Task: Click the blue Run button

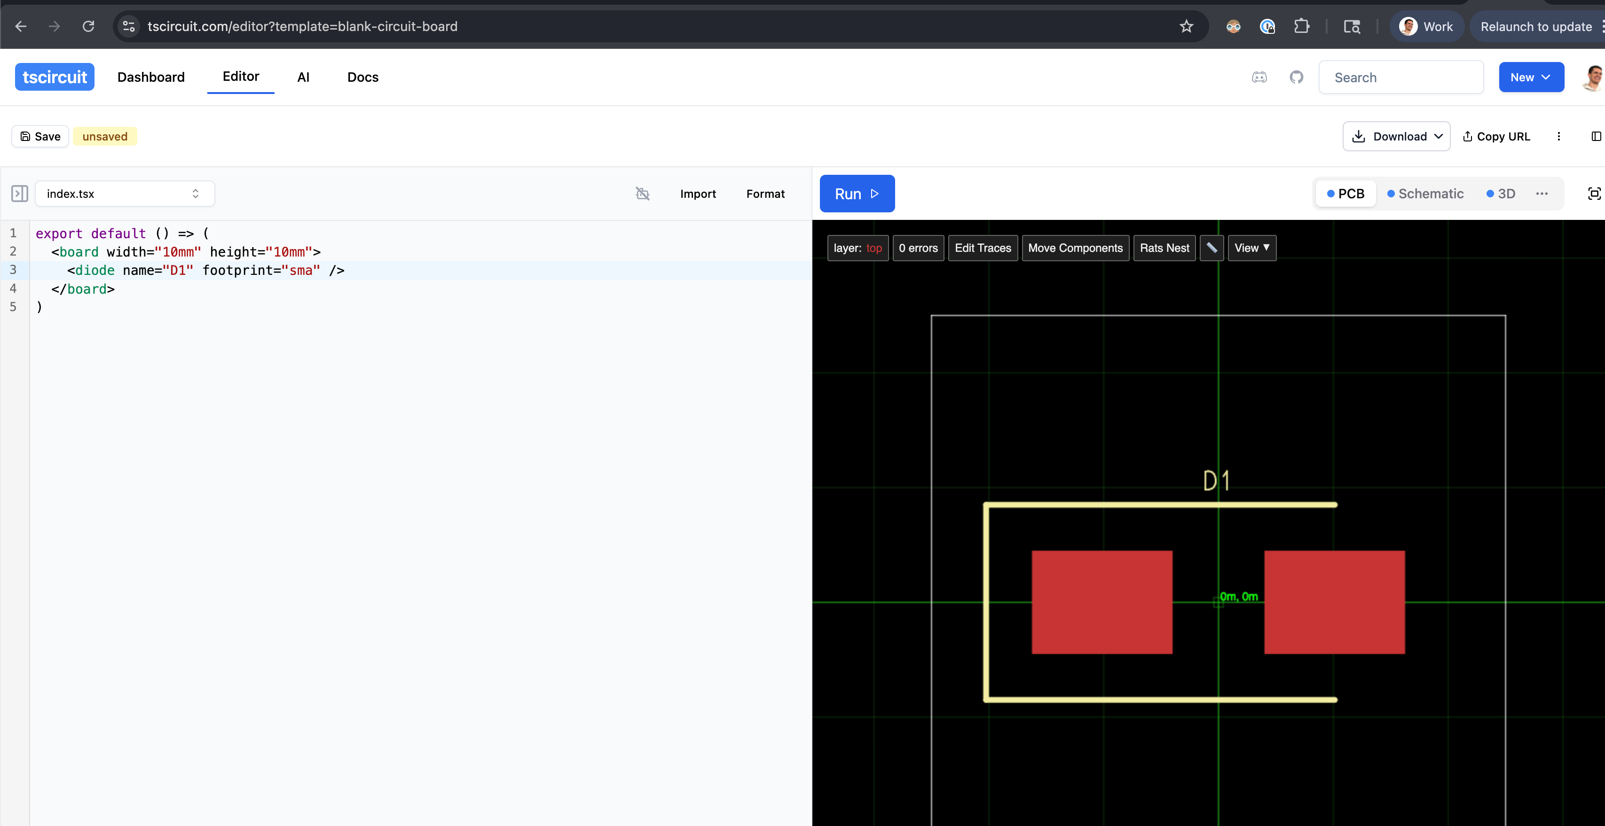Action: [857, 194]
